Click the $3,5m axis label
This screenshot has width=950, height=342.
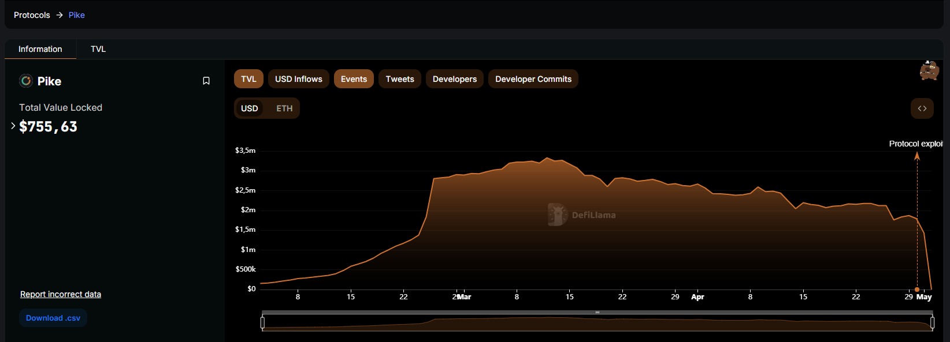(x=245, y=151)
